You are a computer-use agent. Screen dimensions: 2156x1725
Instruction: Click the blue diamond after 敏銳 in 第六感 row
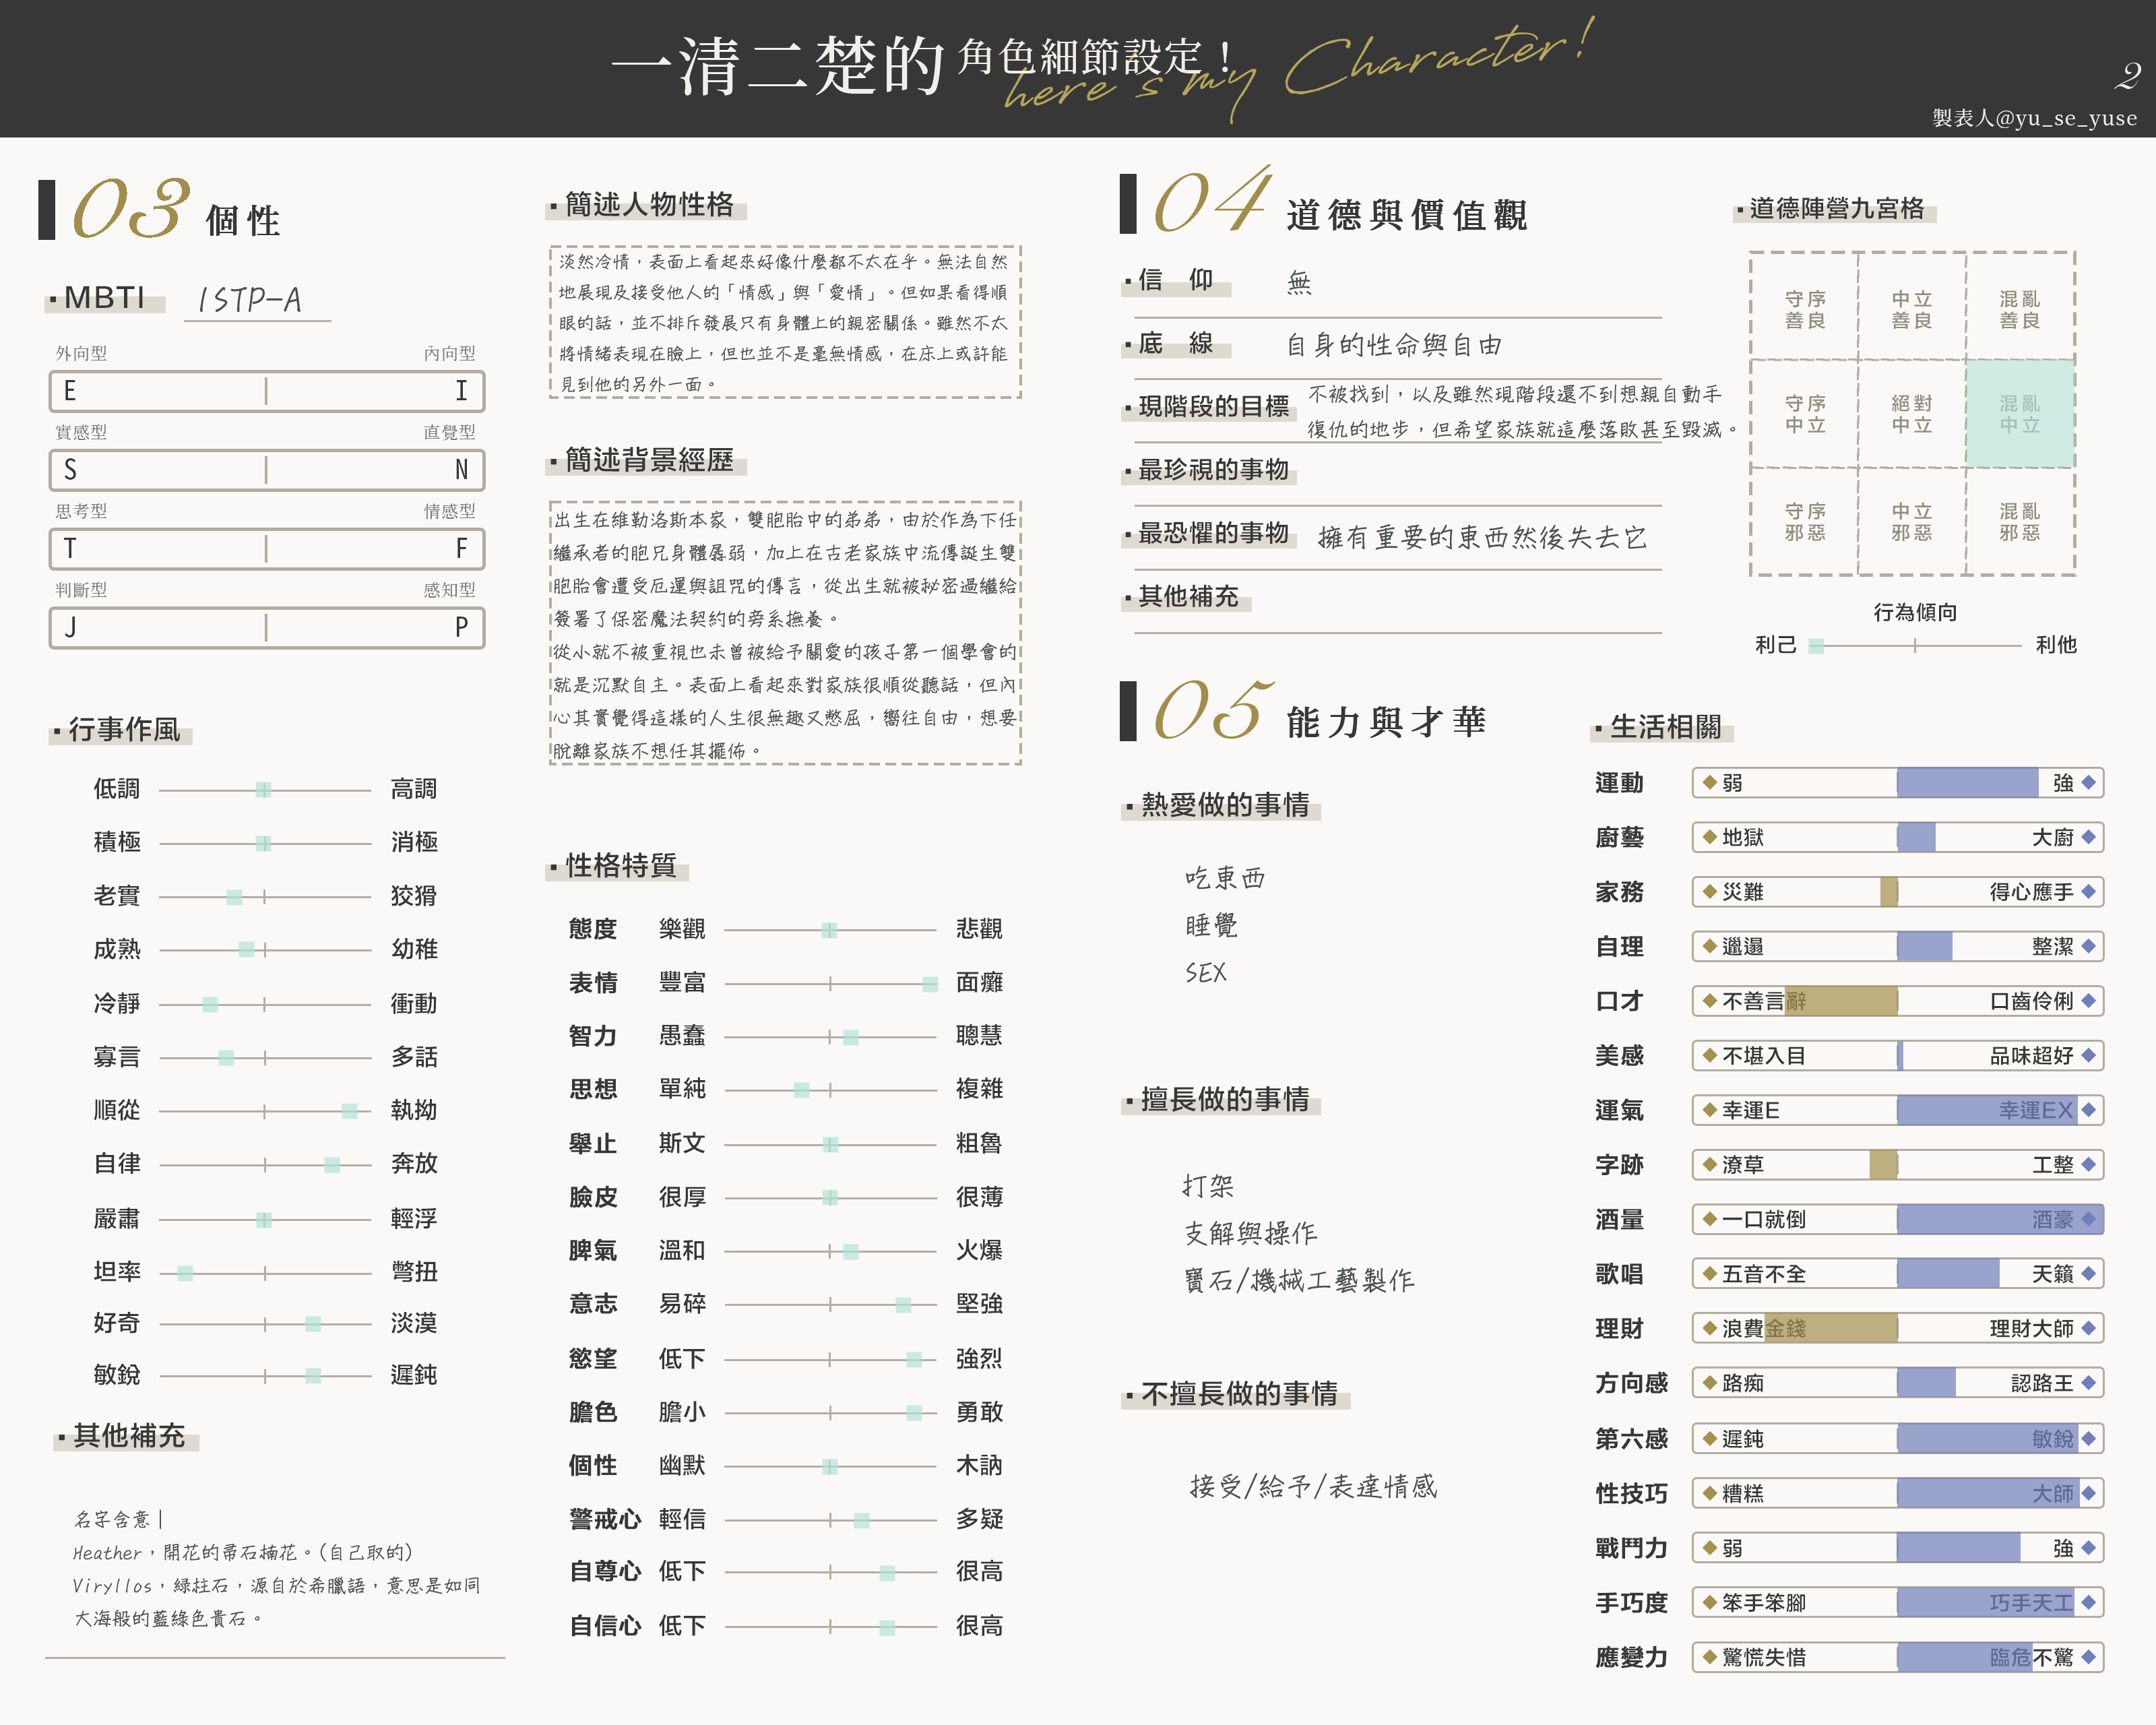point(2088,1438)
